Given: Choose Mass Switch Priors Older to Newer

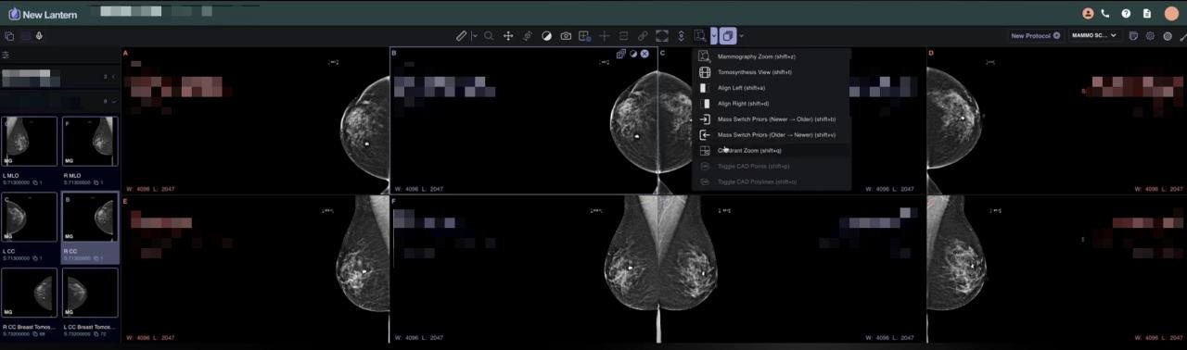Looking at the screenshot, I should (x=771, y=135).
